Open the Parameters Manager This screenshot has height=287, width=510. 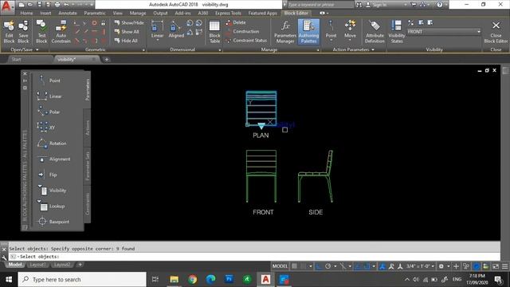(x=285, y=32)
